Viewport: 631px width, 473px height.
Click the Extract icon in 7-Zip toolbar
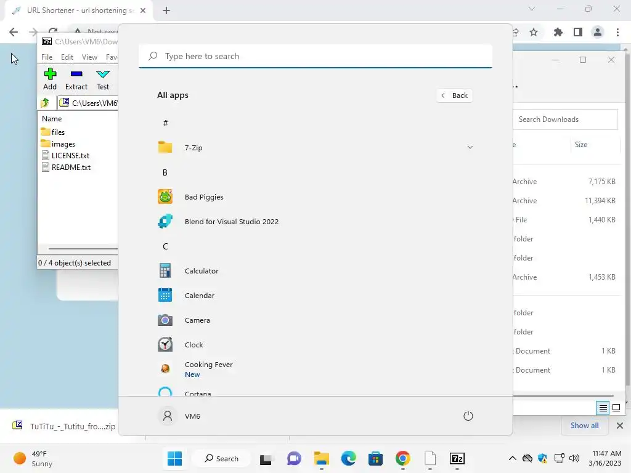coord(76,79)
